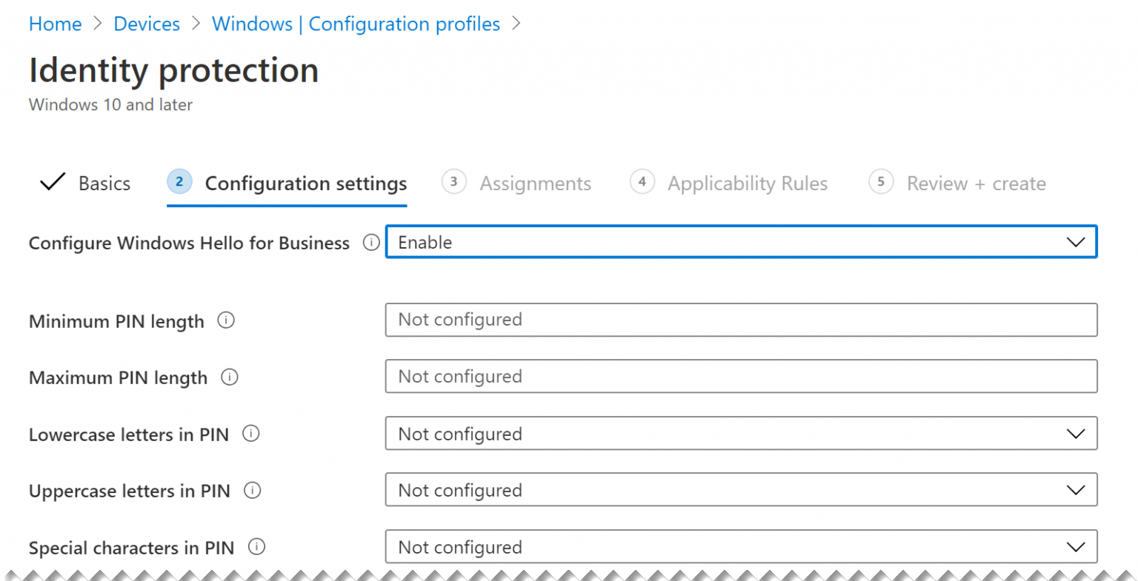
Task: Click the info icon beside Uppercase letters in PIN
Action: coord(252,490)
